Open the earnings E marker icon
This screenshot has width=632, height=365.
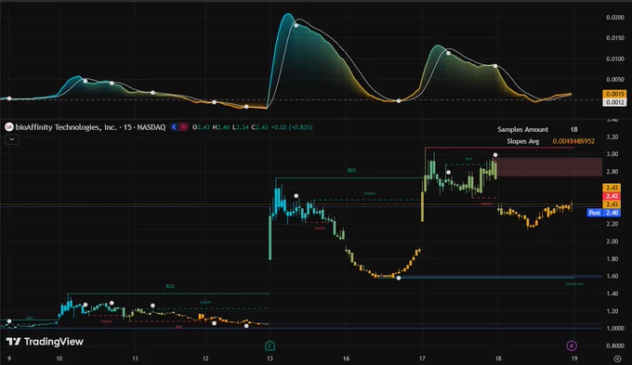coord(270,345)
